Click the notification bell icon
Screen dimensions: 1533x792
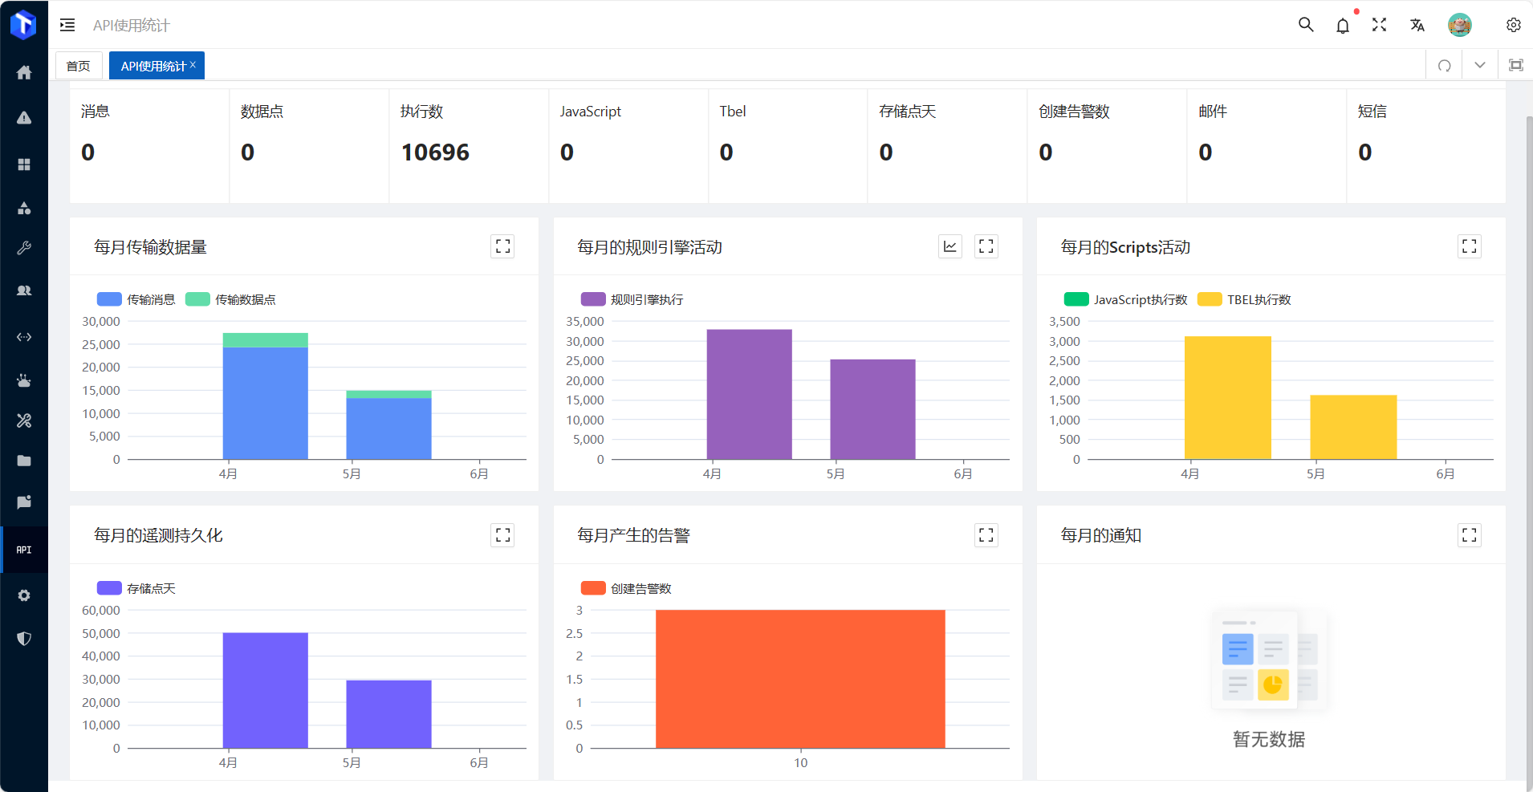(x=1341, y=25)
